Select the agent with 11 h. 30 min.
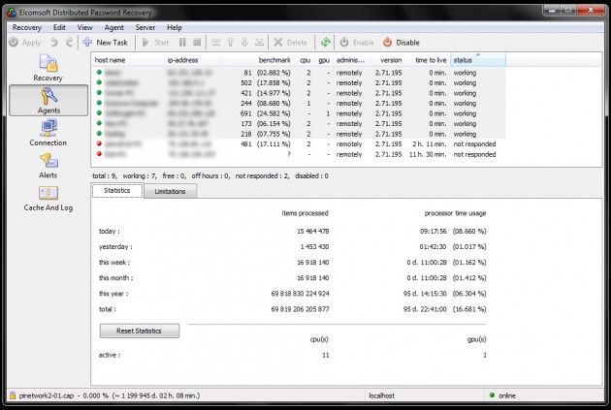 [x=299, y=154]
